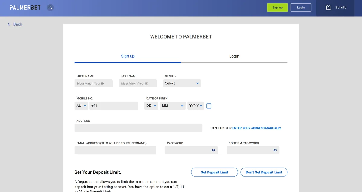362x192 pixels.
Task: Click the Set Your Deposit Limit heading
Action: pyautogui.click(x=98, y=172)
